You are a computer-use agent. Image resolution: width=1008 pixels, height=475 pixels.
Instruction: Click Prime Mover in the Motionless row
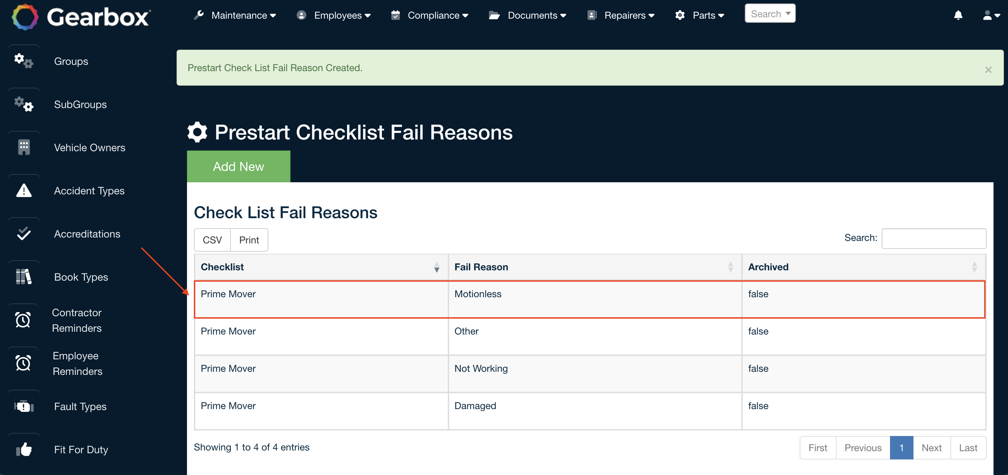pos(228,294)
